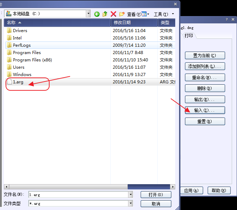
Task: Click the red X delete icon
Action: click(113, 14)
